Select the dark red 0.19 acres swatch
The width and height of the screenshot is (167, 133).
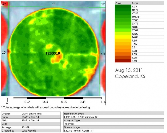[123, 61]
